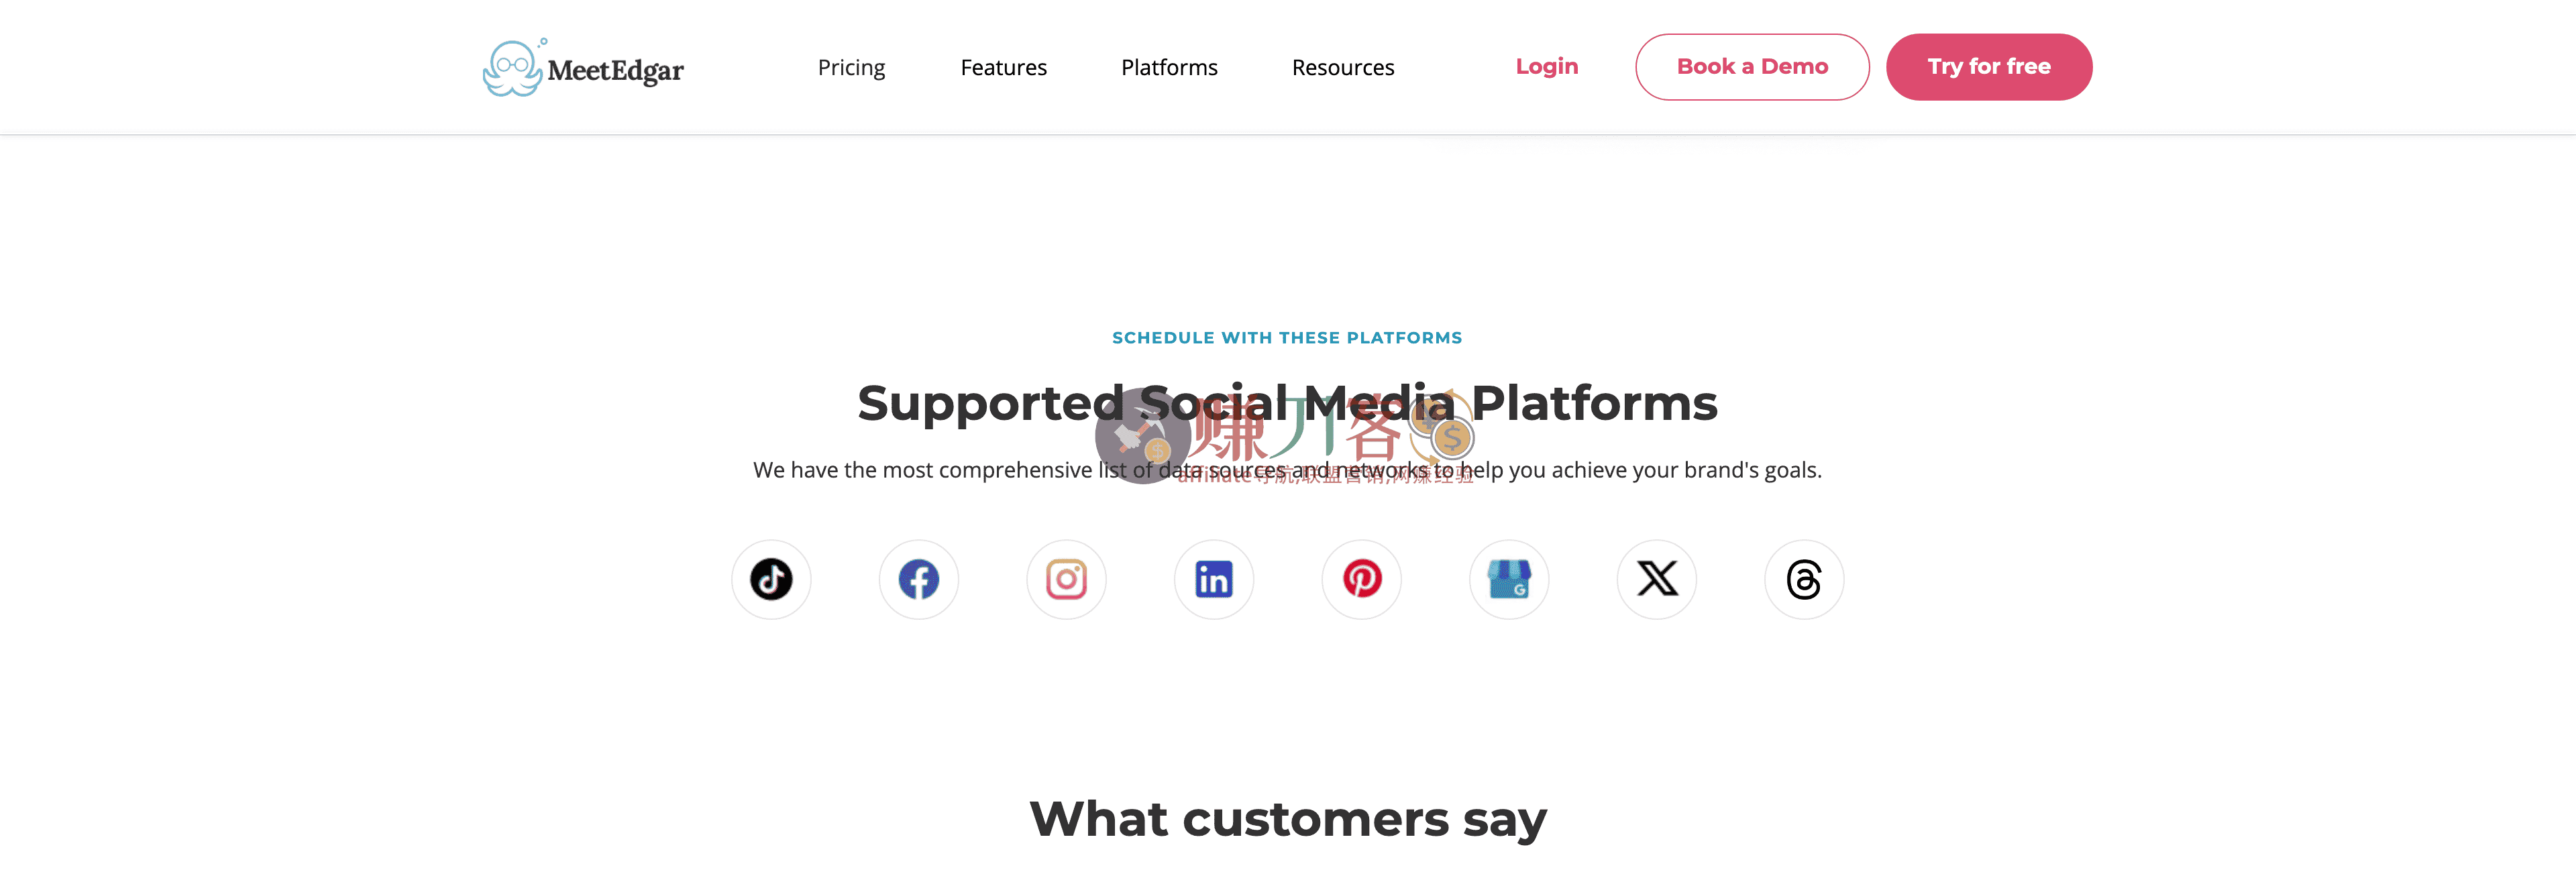The image size is (2576, 872).
Task: Open the Pricing menu item
Action: click(x=851, y=67)
